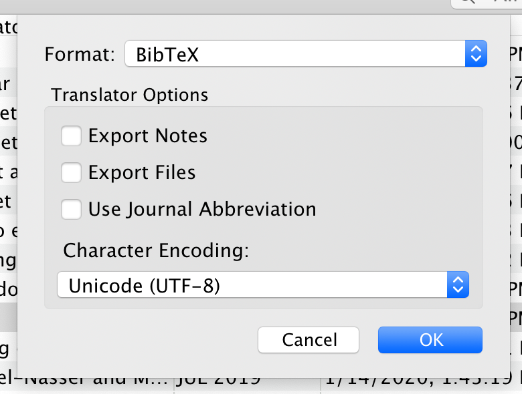Click the BibTeX text in the Format selector

pos(167,54)
